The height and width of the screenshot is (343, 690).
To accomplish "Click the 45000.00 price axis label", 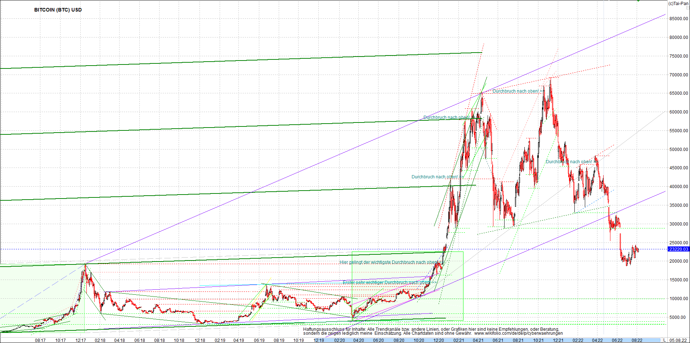I will (x=678, y=168).
